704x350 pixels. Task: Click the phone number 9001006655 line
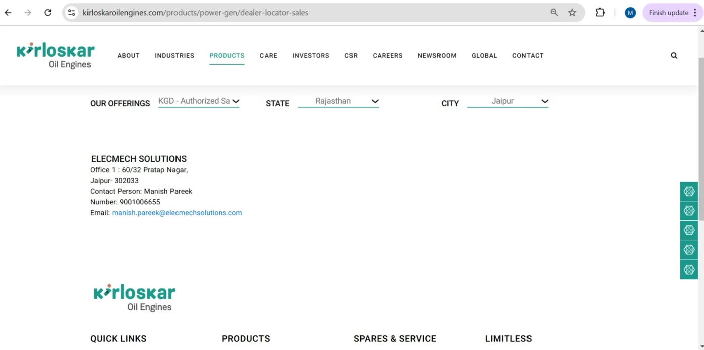pos(125,202)
